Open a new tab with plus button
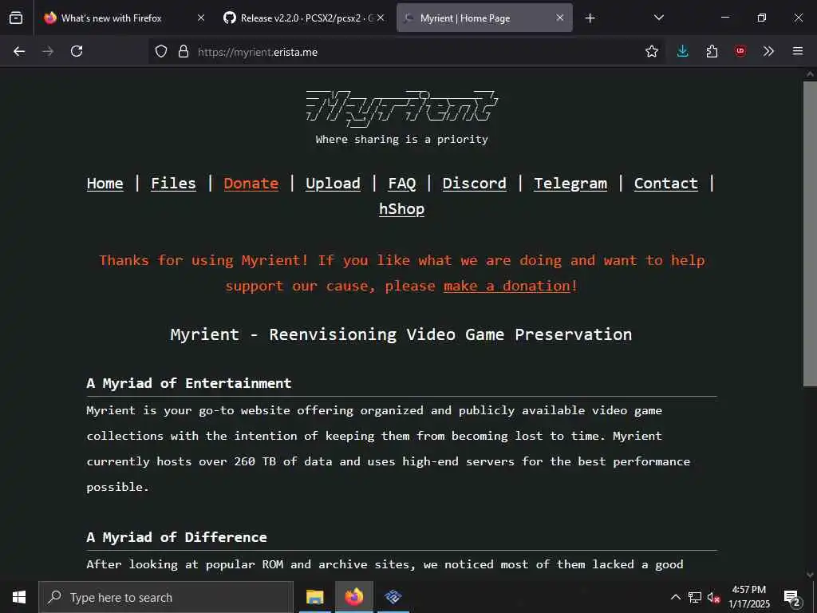The height and width of the screenshot is (613, 817). pyautogui.click(x=590, y=18)
